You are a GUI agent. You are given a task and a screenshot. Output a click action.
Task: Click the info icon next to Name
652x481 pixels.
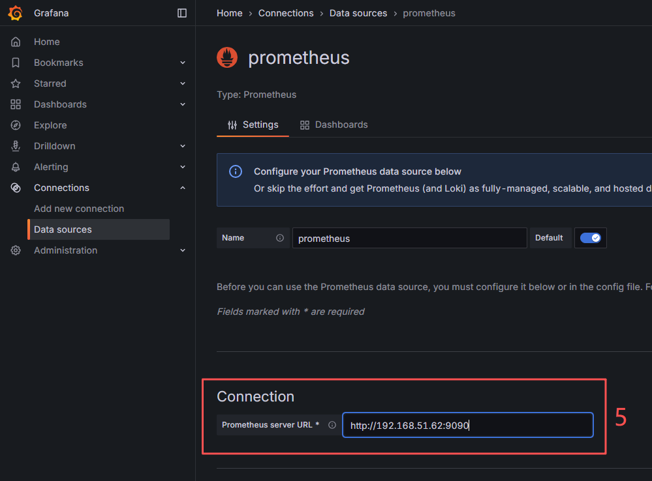[280, 238]
